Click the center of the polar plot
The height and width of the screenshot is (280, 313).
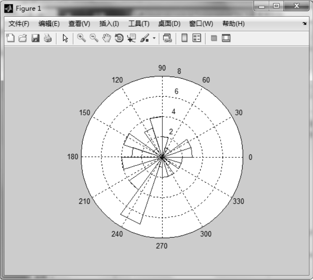162,157
